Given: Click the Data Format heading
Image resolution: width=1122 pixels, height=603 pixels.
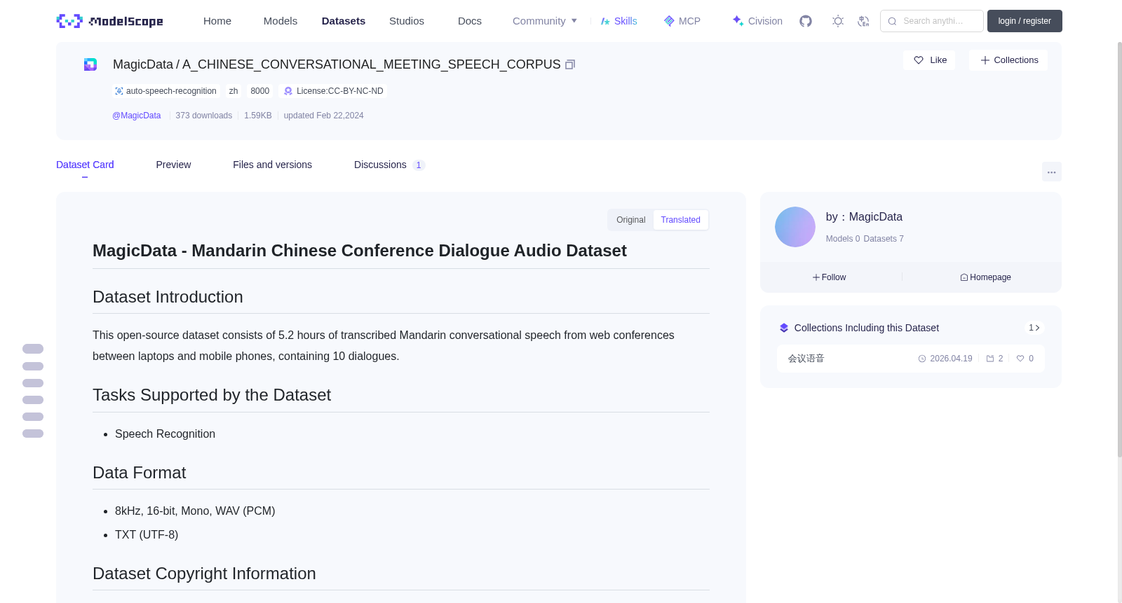Looking at the screenshot, I should click(x=140, y=473).
